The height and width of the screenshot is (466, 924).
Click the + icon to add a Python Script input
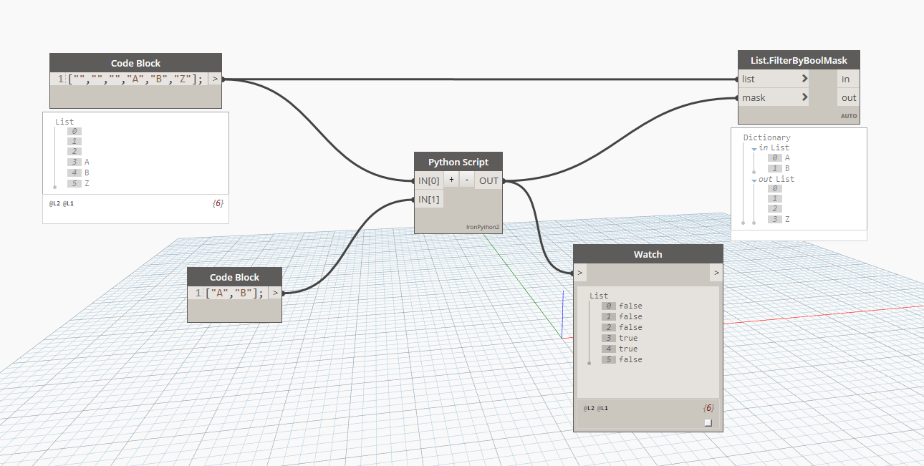tap(451, 180)
